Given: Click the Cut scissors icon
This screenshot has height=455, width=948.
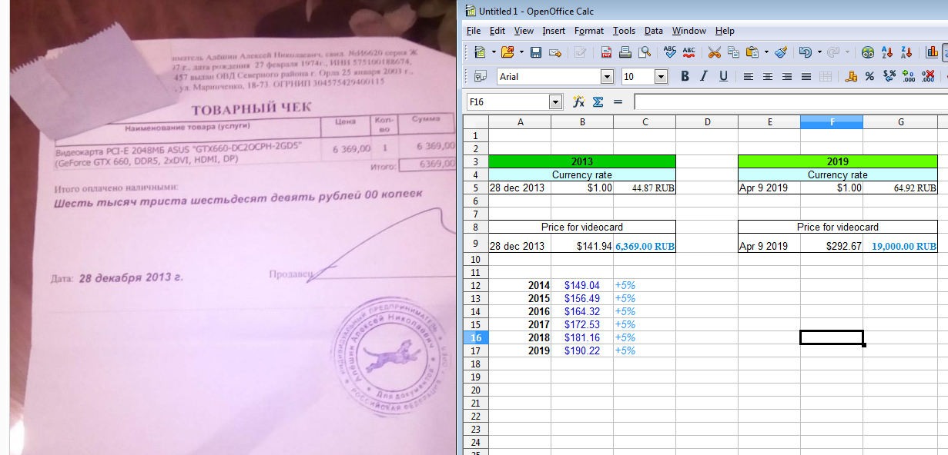Looking at the screenshot, I should point(714,53).
